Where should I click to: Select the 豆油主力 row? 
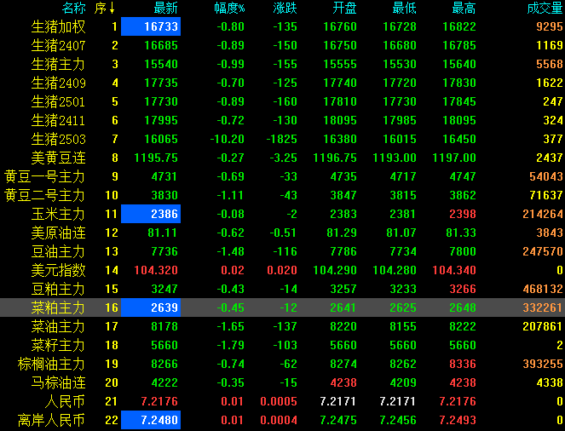pyautogui.click(x=58, y=251)
